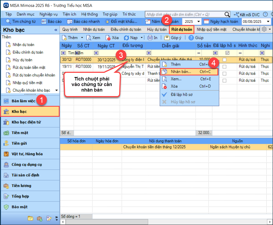Open the tab overflow dropdown arrow beside the gear
The width and height of the screenshot is (273, 225).
point(270,29)
